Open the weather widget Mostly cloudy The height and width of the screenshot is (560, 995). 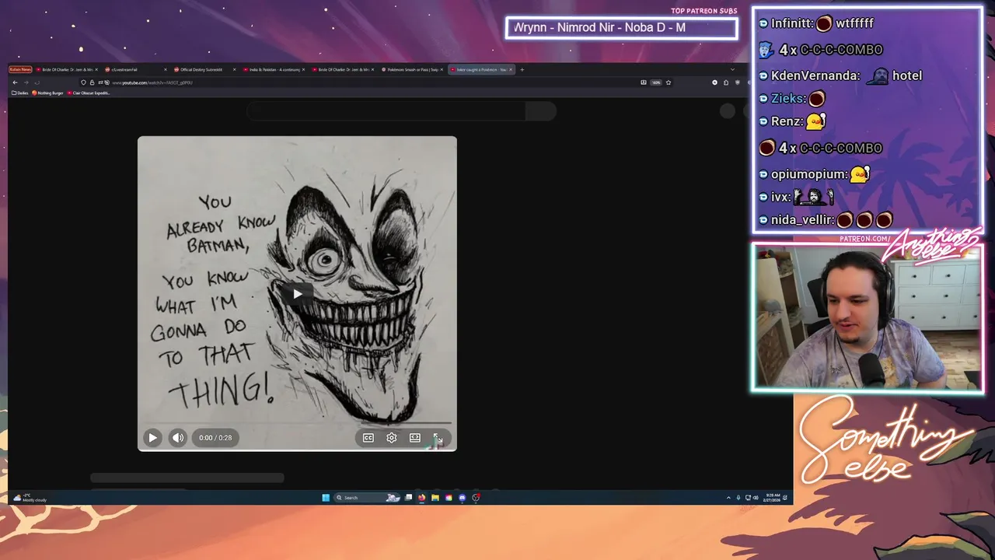pyautogui.click(x=30, y=498)
